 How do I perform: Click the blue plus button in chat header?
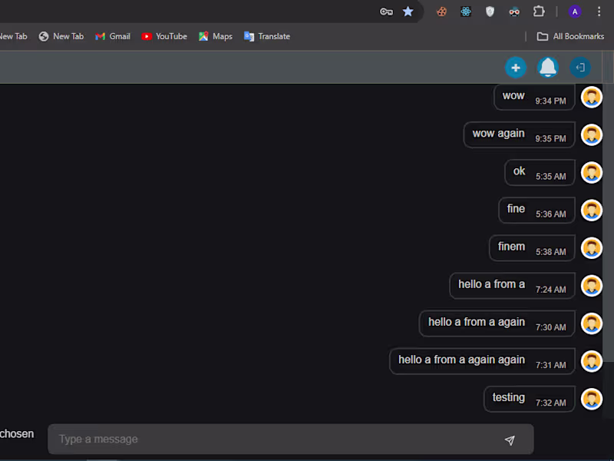pyautogui.click(x=516, y=68)
